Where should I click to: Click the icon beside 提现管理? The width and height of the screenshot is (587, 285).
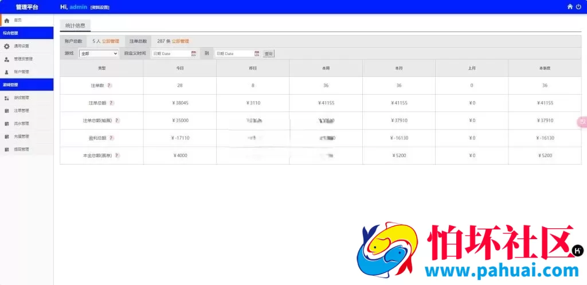pyautogui.click(x=6, y=150)
